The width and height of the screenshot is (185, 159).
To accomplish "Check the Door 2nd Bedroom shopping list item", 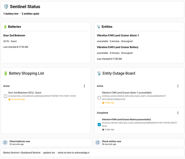I will [5, 96].
